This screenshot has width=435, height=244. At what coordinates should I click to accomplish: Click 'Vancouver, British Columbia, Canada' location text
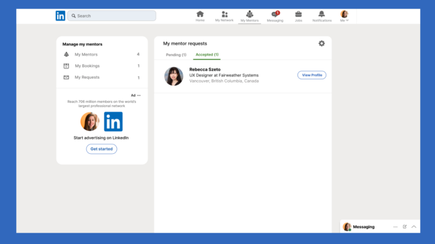click(x=224, y=81)
